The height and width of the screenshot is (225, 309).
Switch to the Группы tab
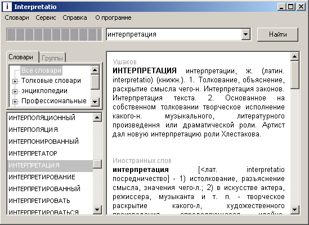pyautogui.click(x=52, y=58)
